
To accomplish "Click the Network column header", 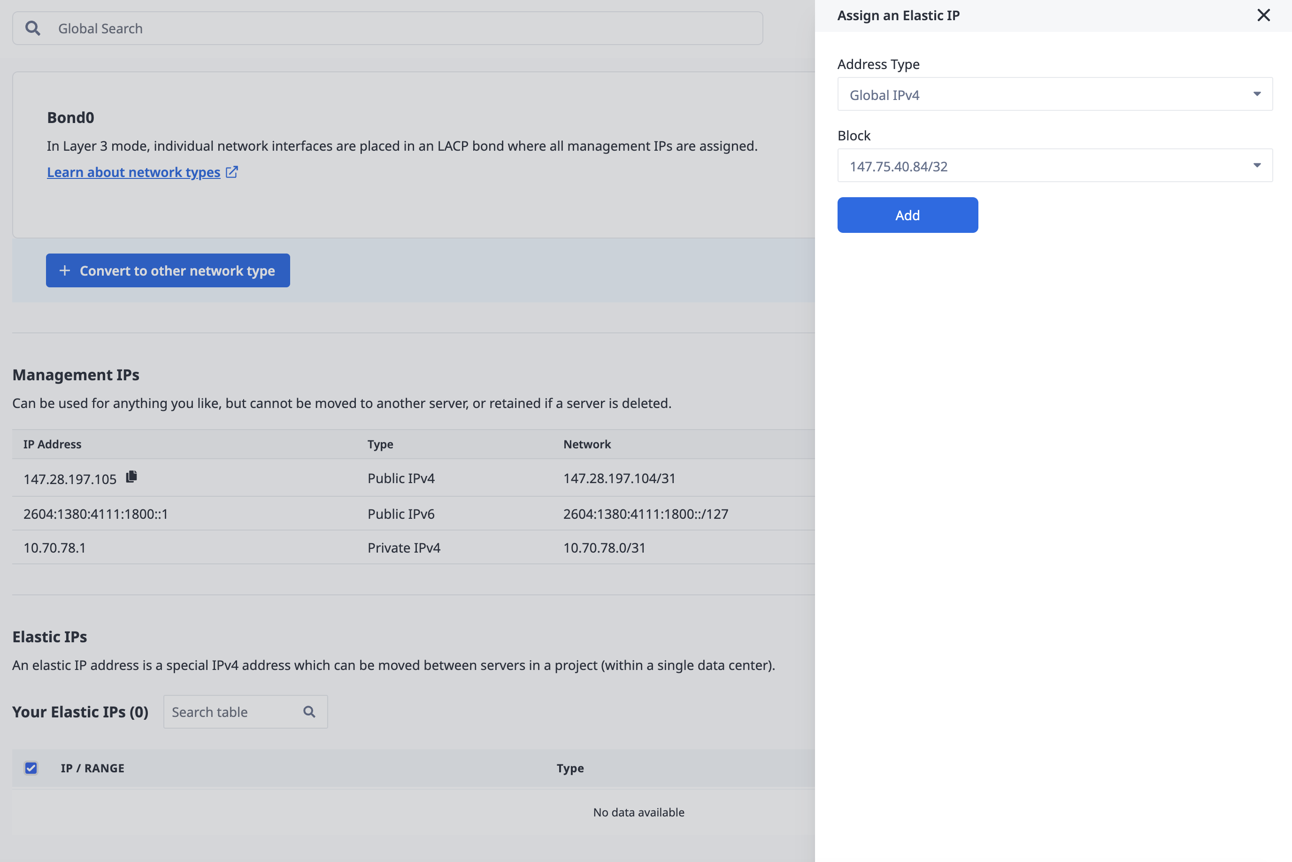I will [x=587, y=444].
